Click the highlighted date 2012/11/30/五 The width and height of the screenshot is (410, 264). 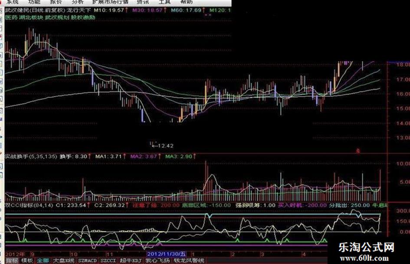coord(166,254)
